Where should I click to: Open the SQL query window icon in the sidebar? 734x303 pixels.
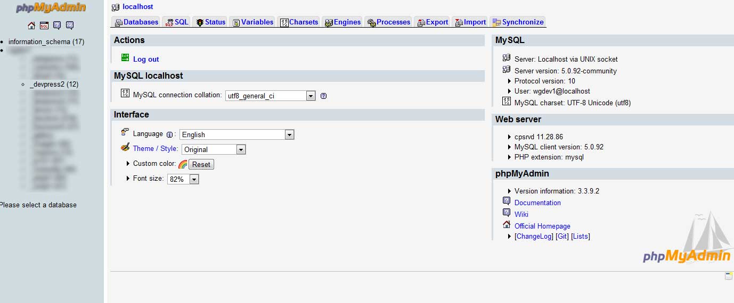click(44, 26)
